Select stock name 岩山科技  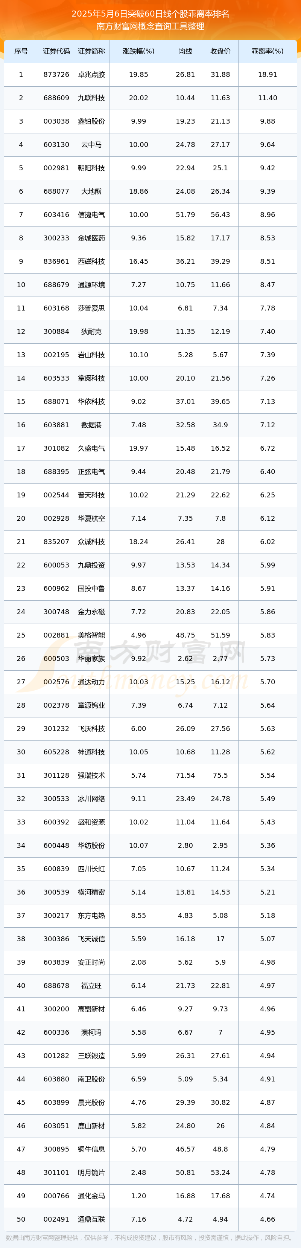coord(91,355)
